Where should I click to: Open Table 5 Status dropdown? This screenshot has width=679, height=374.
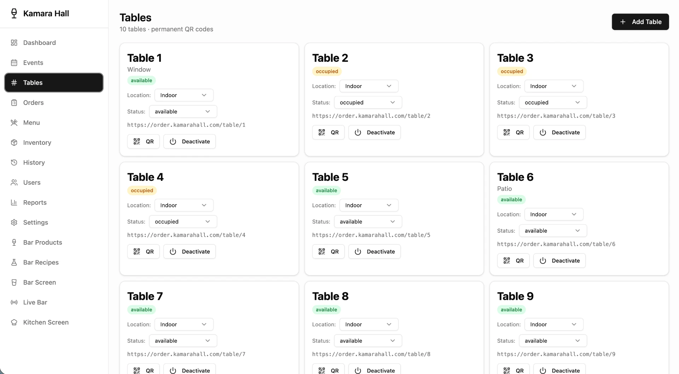[368, 222]
